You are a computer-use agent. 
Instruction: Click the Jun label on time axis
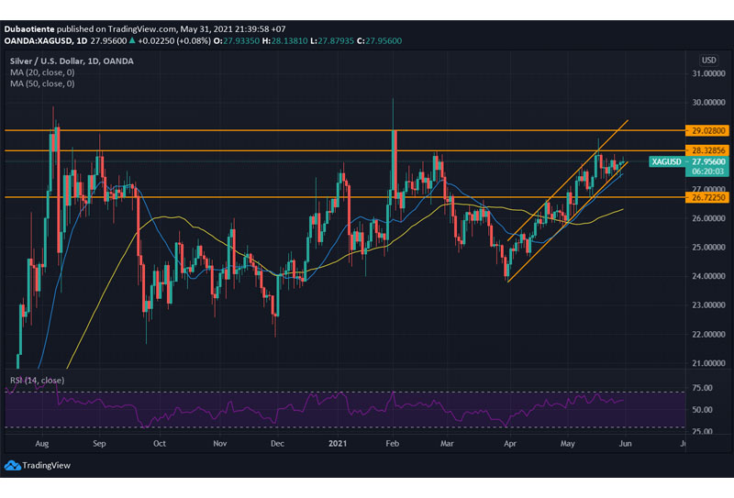626,443
